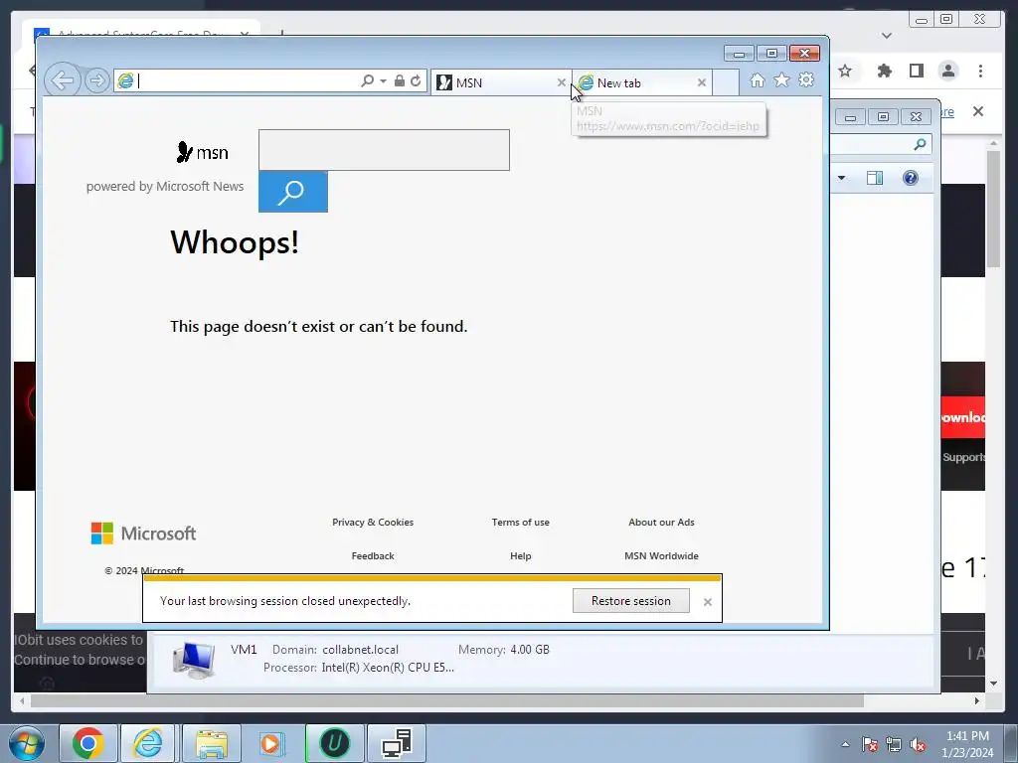The image size is (1018, 763).
Task: Click the Microsoft logo in footer
Action: pos(143,534)
